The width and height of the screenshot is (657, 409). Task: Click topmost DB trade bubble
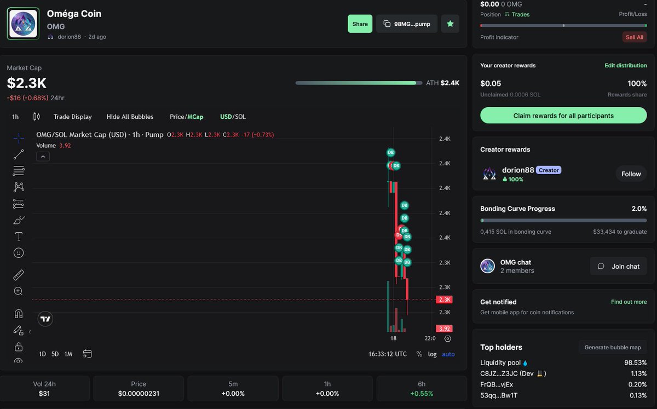(390, 152)
